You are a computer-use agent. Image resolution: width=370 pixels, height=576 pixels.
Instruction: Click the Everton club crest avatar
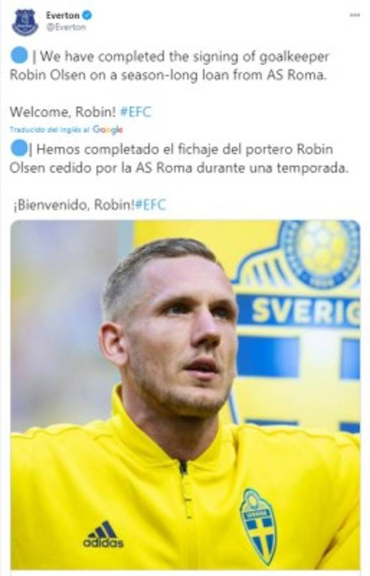click(25, 22)
